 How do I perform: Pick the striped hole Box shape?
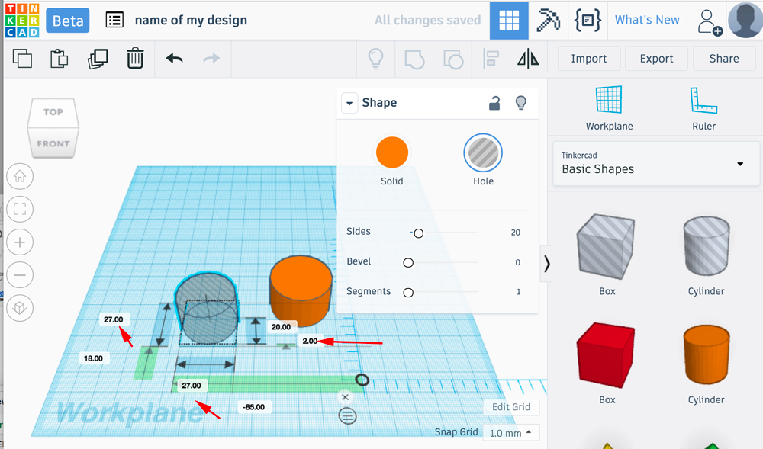tap(607, 247)
